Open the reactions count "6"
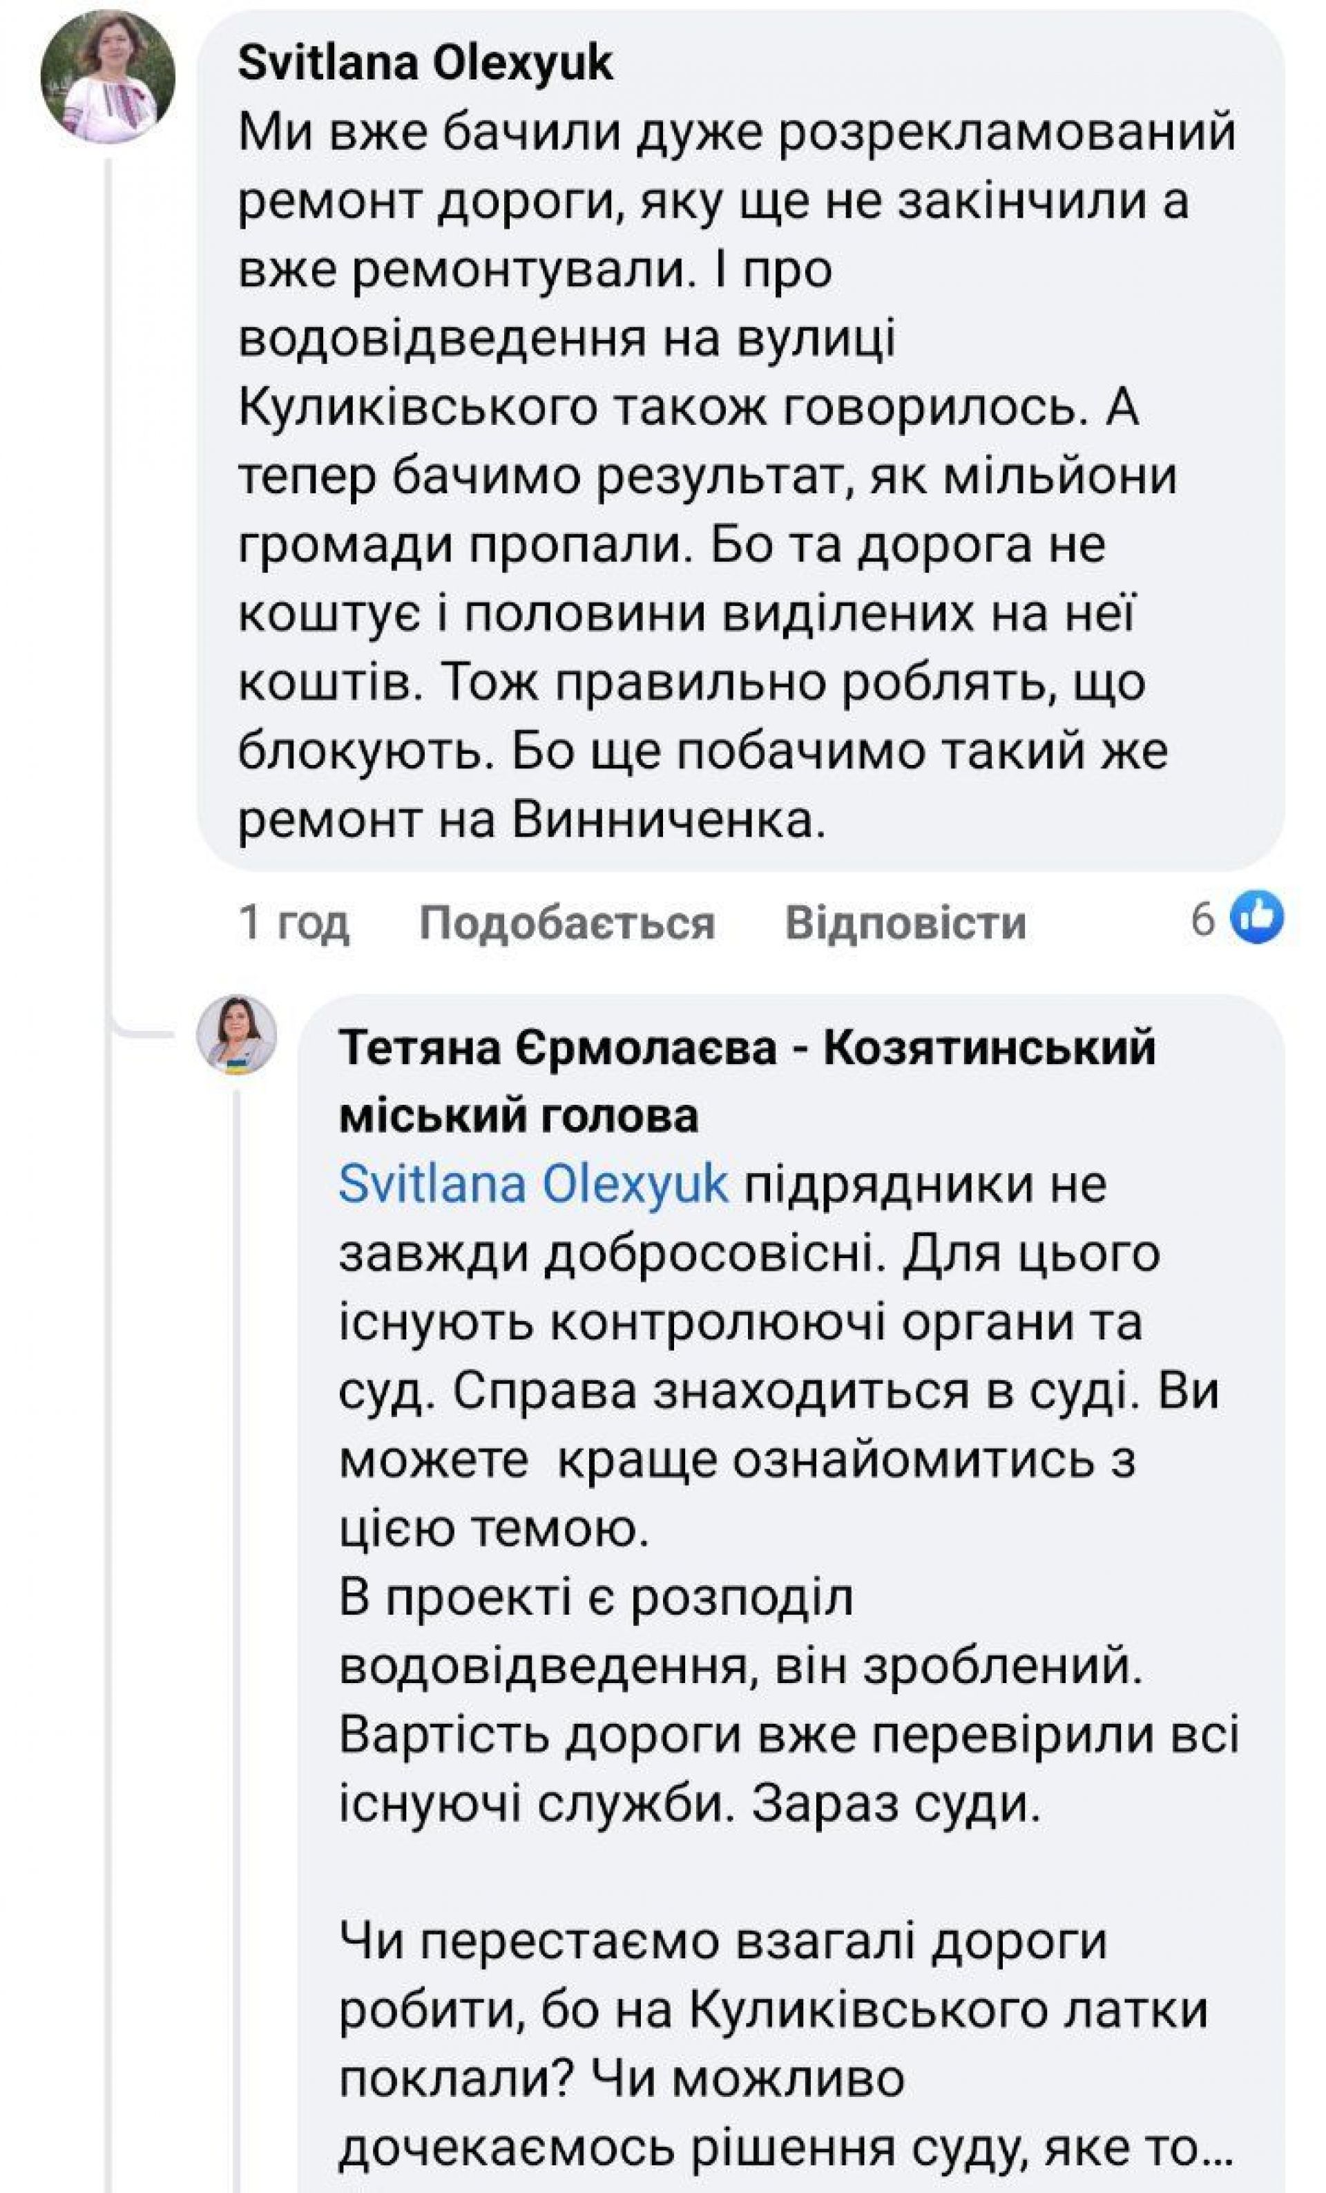 (x=1202, y=918)
